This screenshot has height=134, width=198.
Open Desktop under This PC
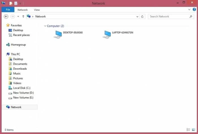click(18, 59)
